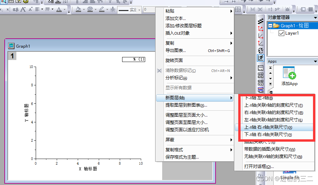Click the lock icon in top toolbar
Screen dimensions: 318x185
[287, 9]
